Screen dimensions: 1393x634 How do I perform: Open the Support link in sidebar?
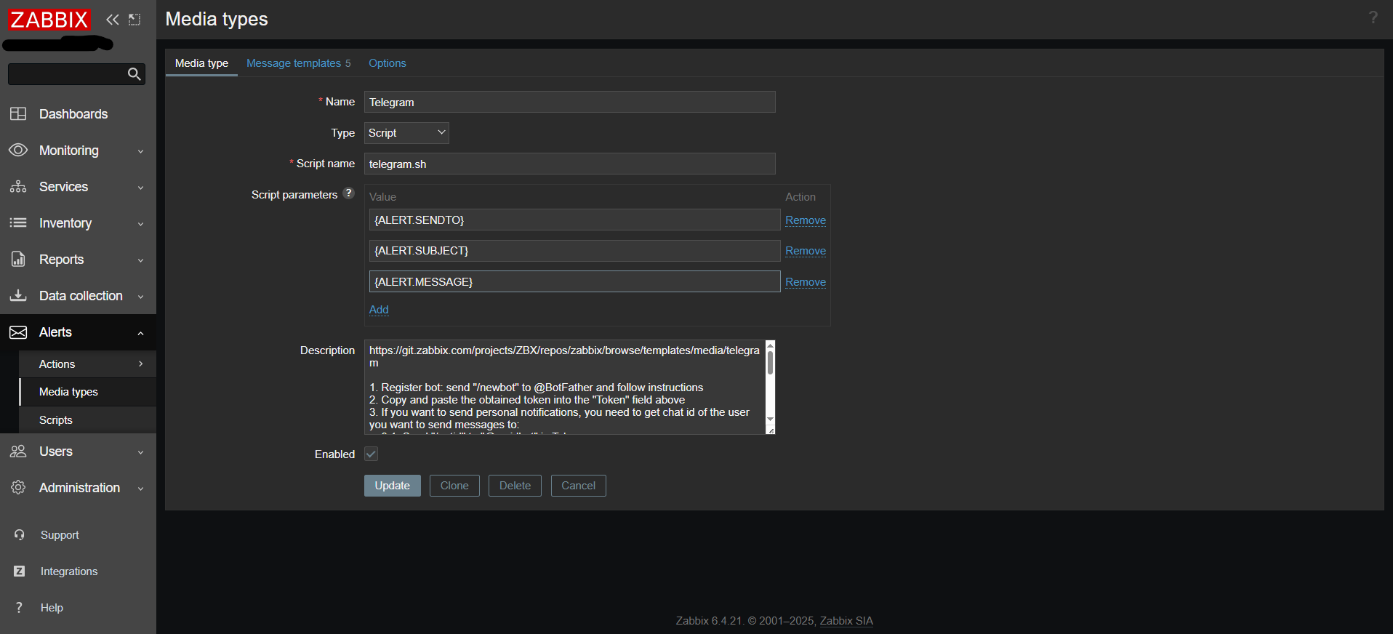point(60,535)
